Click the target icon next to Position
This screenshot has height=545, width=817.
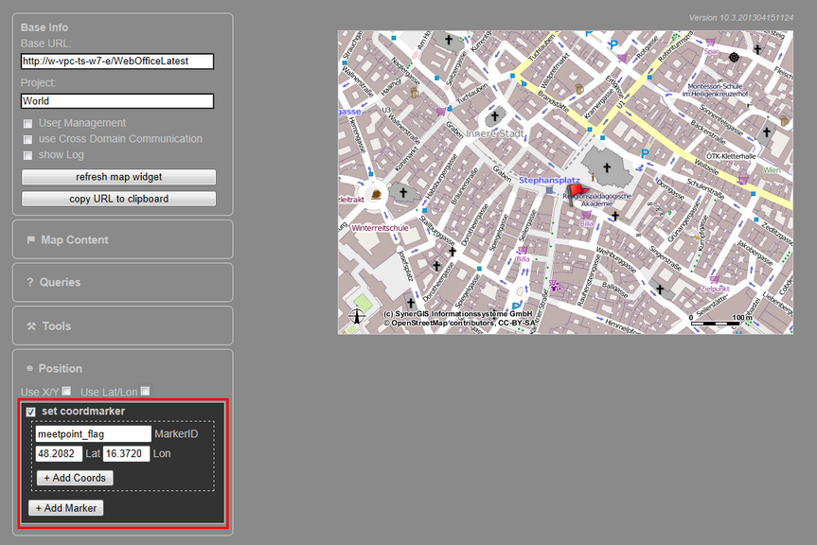coord(30,368)
